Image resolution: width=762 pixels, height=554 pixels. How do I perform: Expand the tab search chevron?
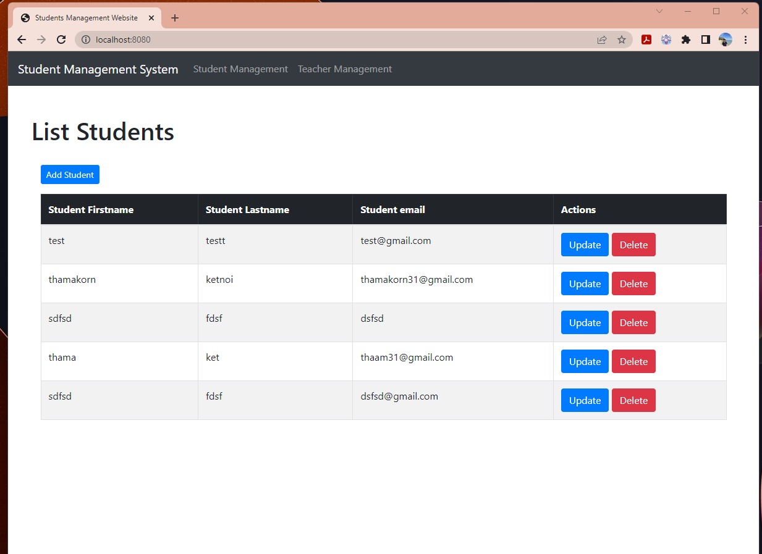tap(659, 11)
